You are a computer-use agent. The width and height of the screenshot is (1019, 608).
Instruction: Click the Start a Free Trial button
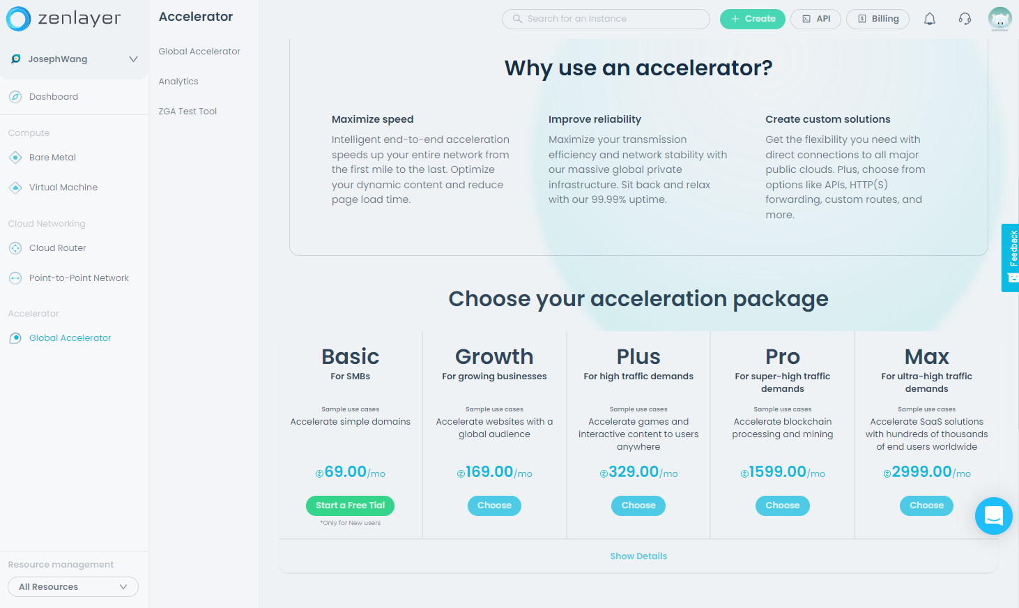click(350, 506)
